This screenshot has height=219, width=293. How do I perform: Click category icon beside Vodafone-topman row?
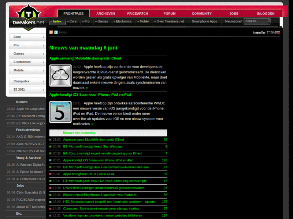[50, 215]
